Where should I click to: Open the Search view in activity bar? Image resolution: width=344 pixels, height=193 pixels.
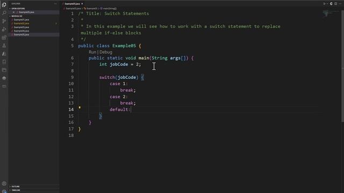(x=4, y=13)
